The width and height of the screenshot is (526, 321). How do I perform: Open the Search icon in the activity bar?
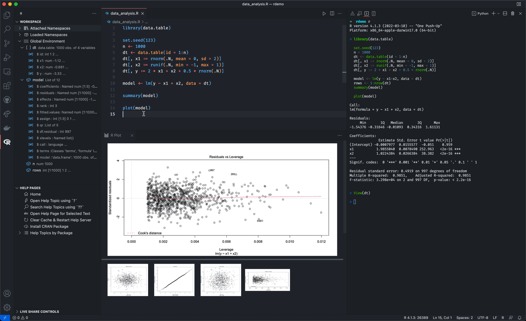click(x=7, y=28)
